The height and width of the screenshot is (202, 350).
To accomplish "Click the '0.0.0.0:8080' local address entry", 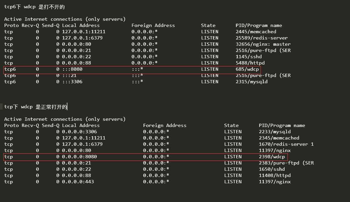I will click(80, 157).
